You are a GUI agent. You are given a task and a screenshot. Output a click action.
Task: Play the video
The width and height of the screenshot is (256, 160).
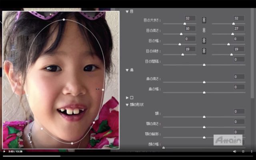click(4, 151)
